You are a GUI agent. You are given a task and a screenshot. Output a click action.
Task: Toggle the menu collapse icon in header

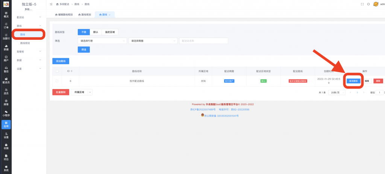pos(51,4)
